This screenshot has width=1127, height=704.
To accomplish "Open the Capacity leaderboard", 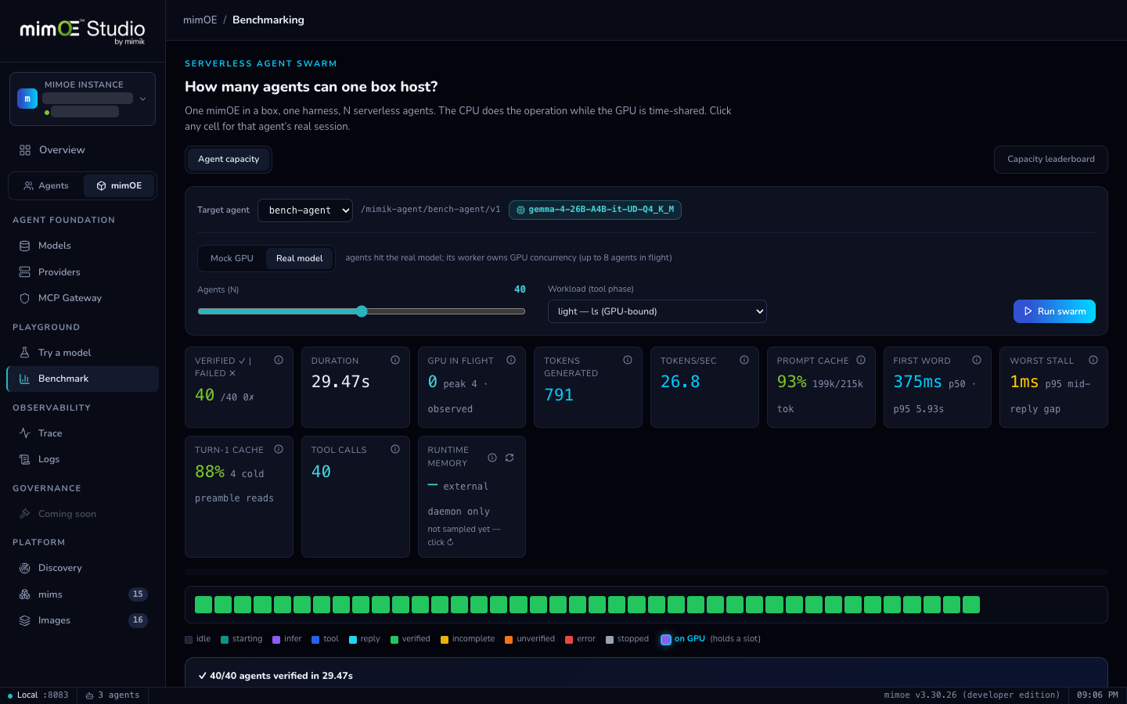I will click(x=1051, y=160).
